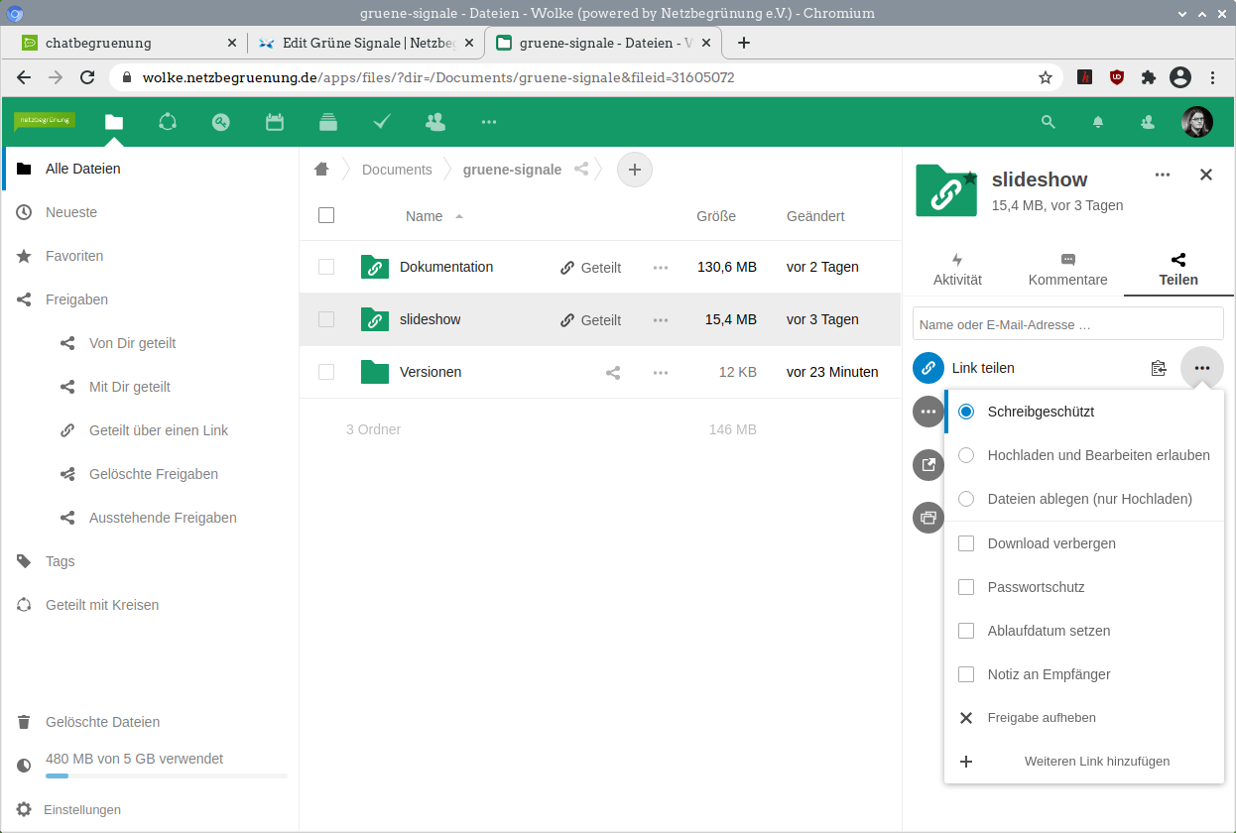Click the magnifier search icon in header
1236x833 pixels.
(1049, 122)
